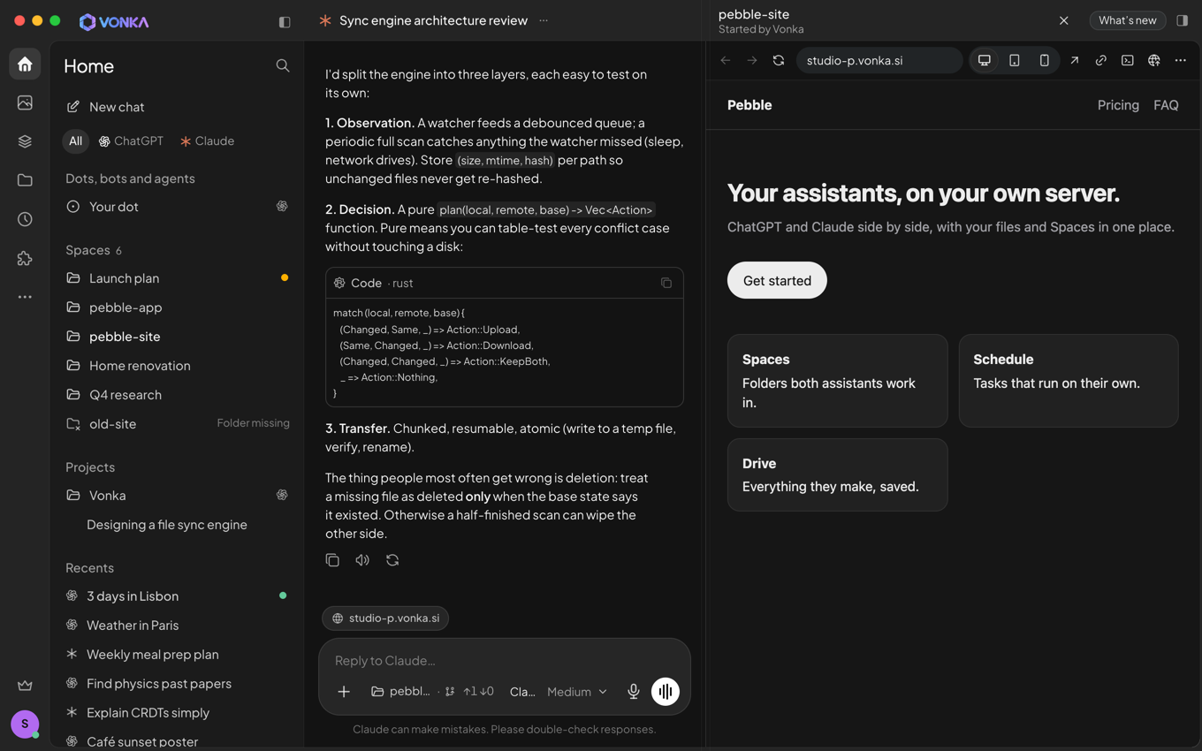Copy the preview link with the chain icon
The height and width of the screenshot is (751, 1202).
1101,60
